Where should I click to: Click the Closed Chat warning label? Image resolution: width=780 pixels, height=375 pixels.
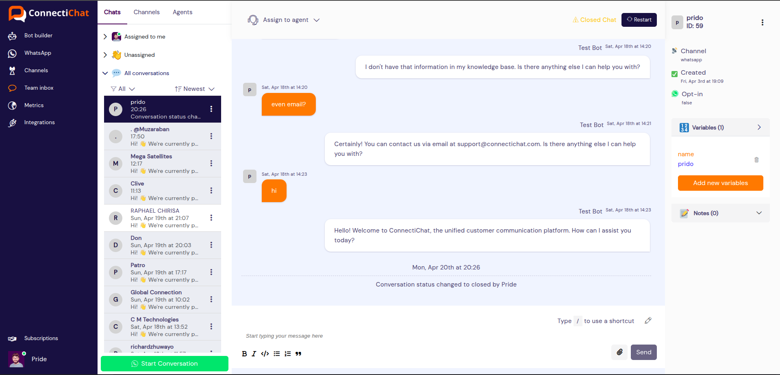tap(594, 20)
